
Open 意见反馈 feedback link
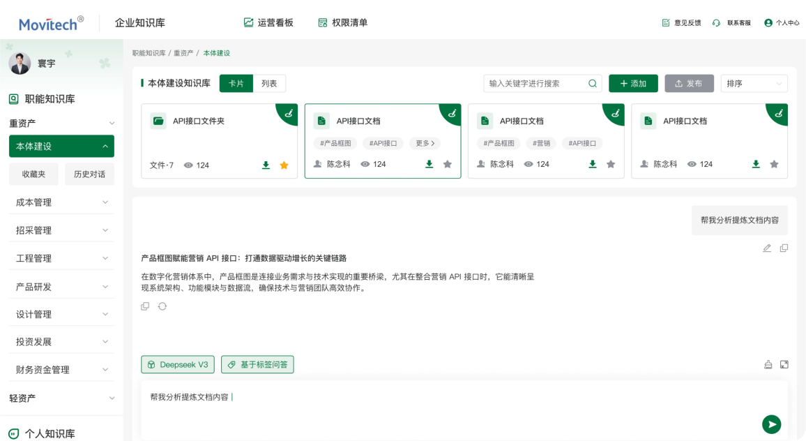(x=682, y=22)
